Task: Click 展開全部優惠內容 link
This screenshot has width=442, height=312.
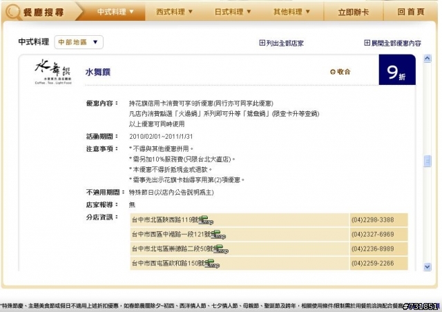Action: coord(392,43)
